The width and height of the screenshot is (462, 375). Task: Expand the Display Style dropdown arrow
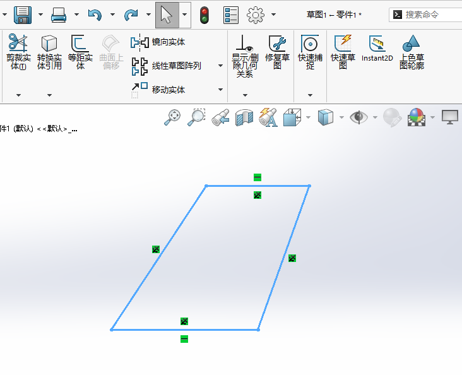tap(341, 117)
